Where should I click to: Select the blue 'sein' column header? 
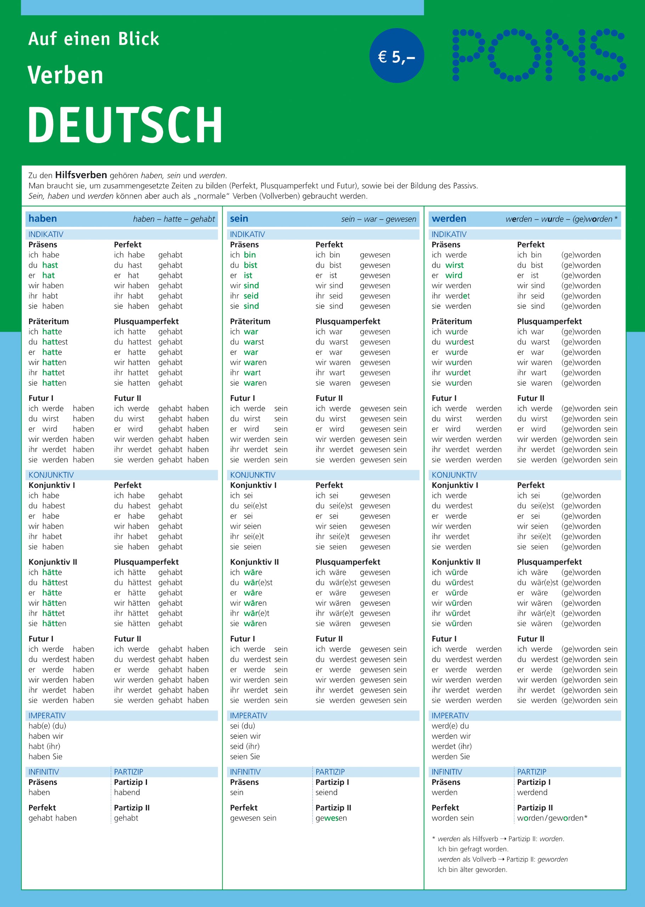[x=239, y=219]
